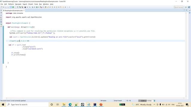The height and width of the screenshot is (107, 191).
Task: Click the Previous Annotation arrow icon
Action: click(x=57, y=7)
